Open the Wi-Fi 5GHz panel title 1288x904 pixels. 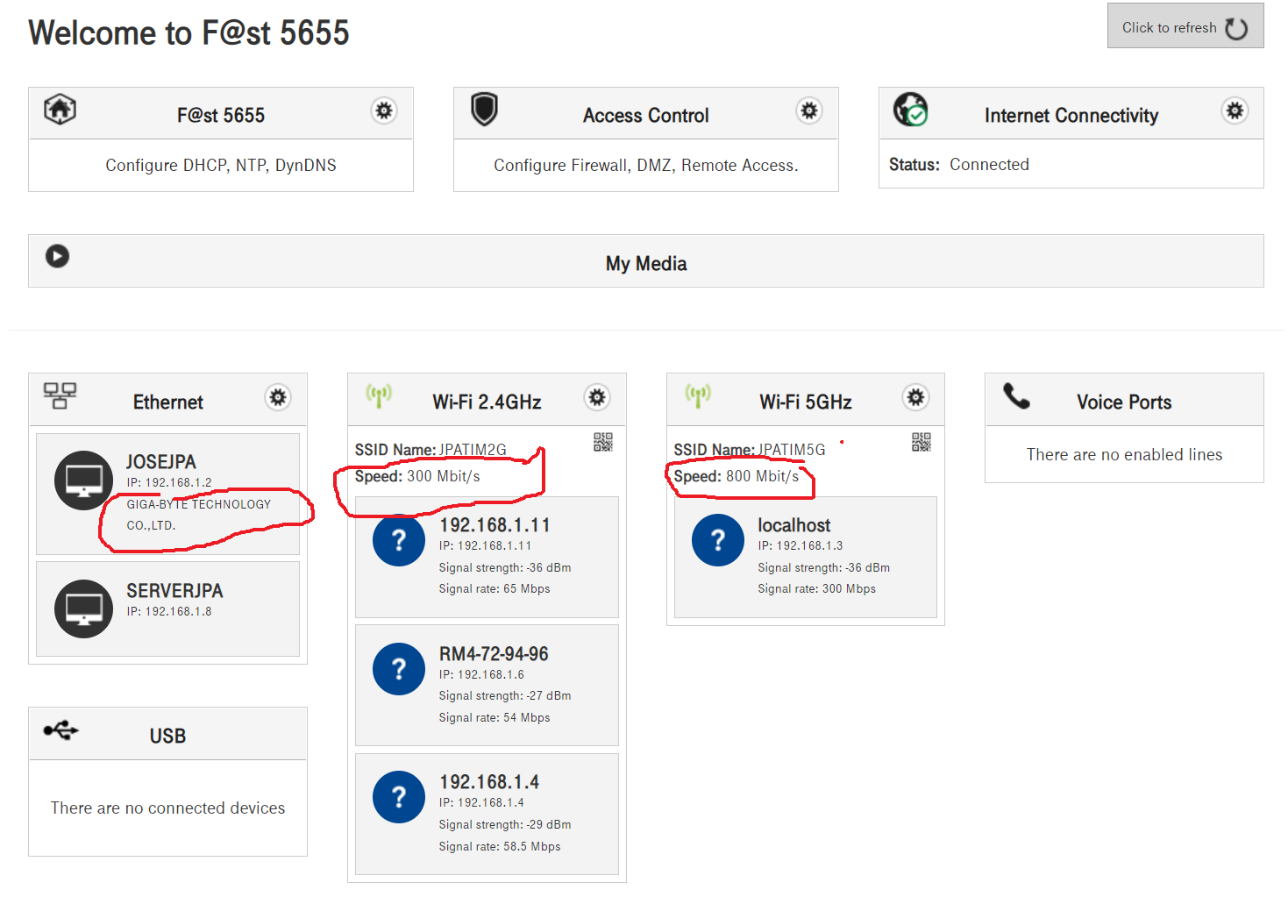806,402
